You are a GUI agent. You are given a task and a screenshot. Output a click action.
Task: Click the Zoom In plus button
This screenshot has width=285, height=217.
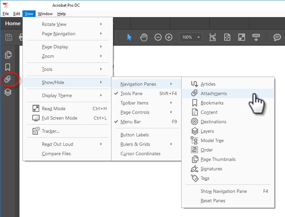169,37
